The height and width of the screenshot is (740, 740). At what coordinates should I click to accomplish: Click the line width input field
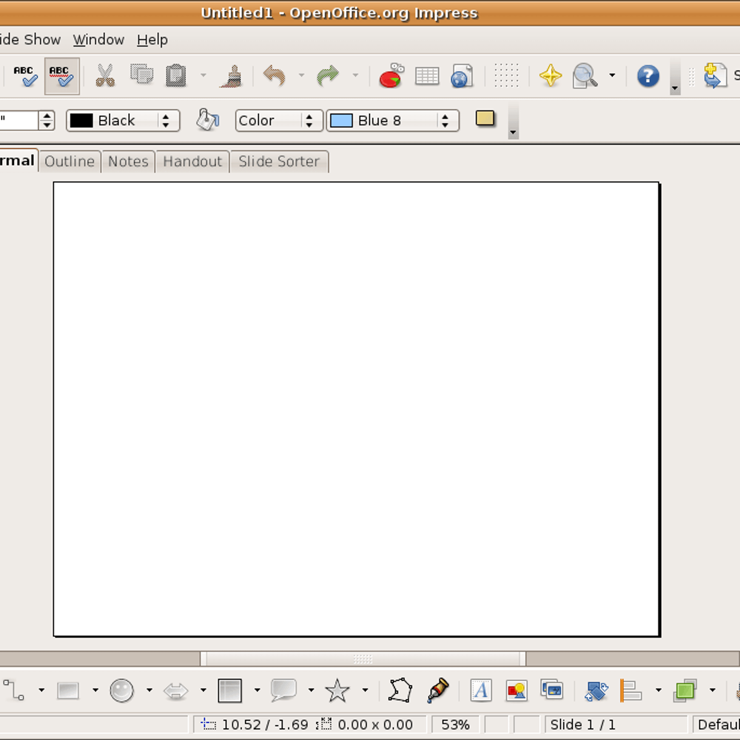pyautogui.click(x=18, y=120)
